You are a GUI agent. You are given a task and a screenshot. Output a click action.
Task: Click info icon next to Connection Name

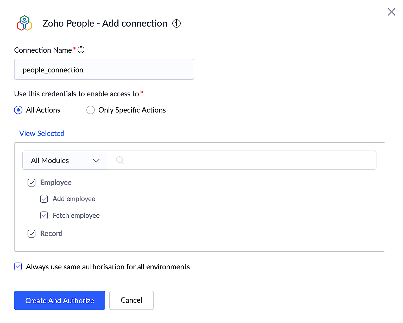point(81,49)
